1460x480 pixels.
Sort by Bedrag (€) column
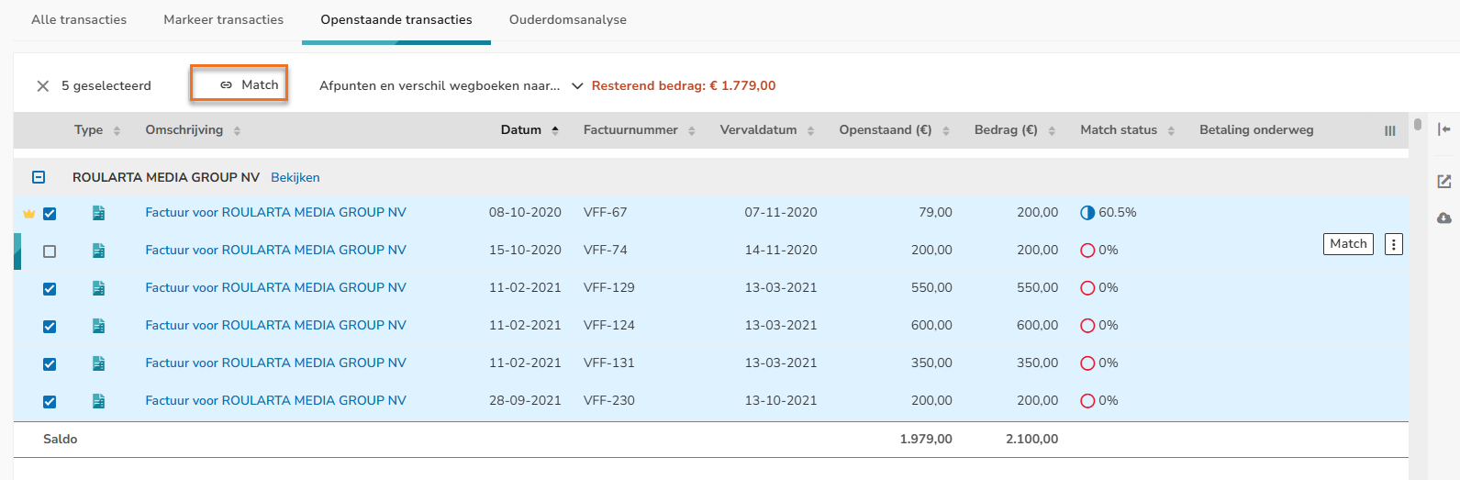(1015, 130)
